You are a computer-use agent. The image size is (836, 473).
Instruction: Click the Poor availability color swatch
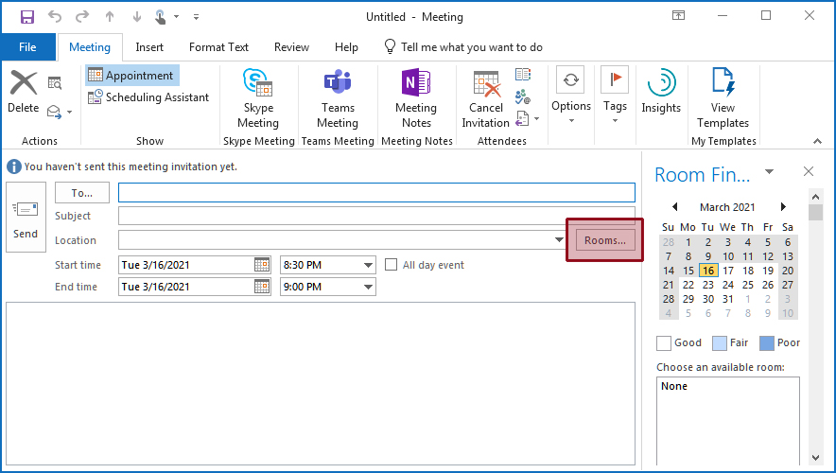click(766, 343)
